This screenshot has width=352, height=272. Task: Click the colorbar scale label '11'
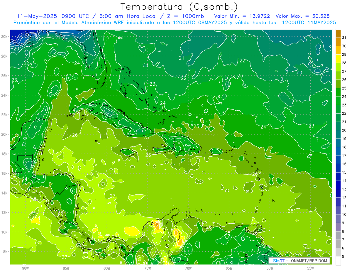point(344,206)
